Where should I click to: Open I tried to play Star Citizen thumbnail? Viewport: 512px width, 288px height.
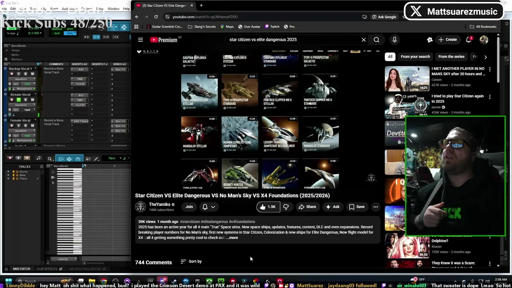[x=407, y=106]
